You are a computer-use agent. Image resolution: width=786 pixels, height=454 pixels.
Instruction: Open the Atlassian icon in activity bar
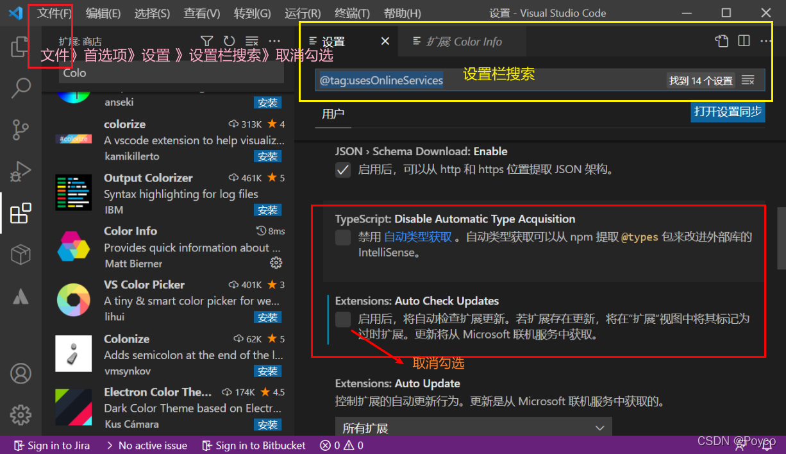[21, 296]
